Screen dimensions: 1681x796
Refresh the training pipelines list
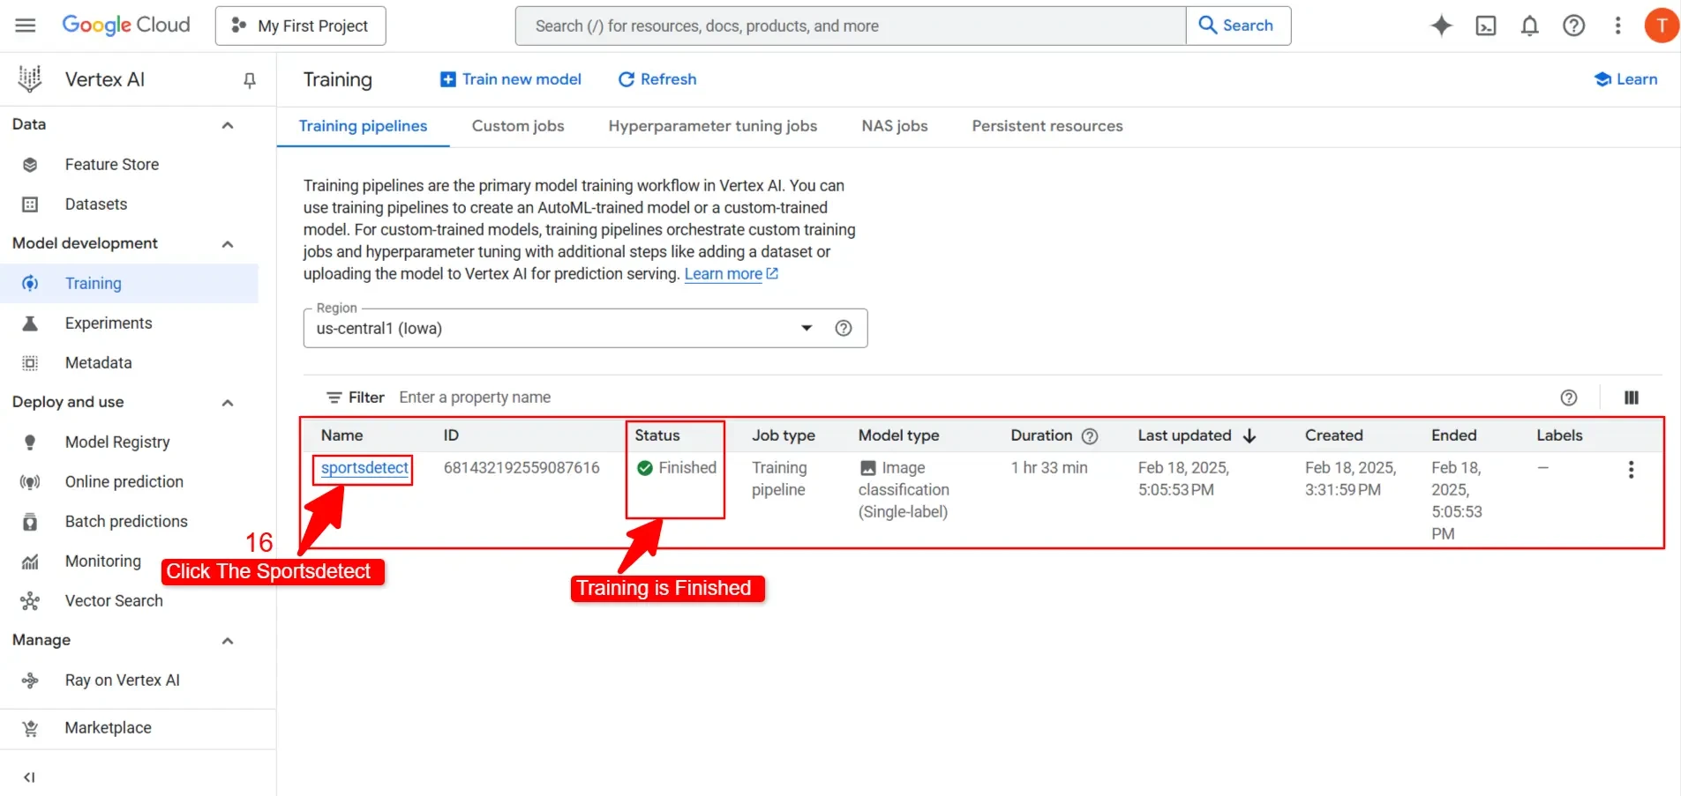(x=657, y=79)
